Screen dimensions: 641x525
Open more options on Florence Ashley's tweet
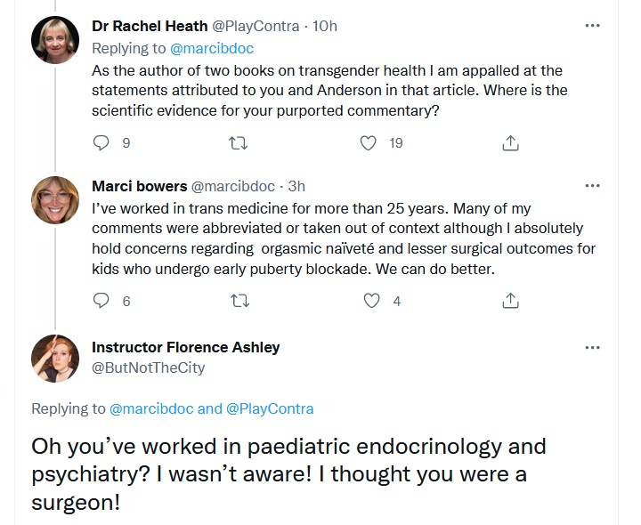pos(592,348)
